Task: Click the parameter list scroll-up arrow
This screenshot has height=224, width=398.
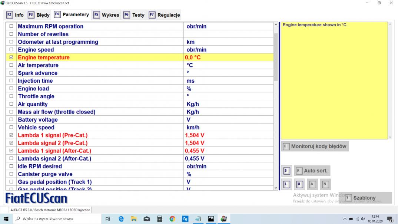Action: click(276, 24)
